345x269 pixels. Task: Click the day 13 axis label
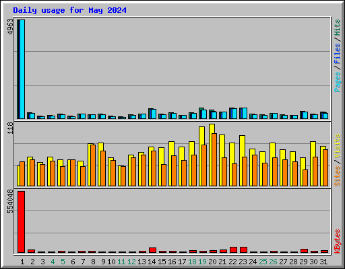pos(142,262)
